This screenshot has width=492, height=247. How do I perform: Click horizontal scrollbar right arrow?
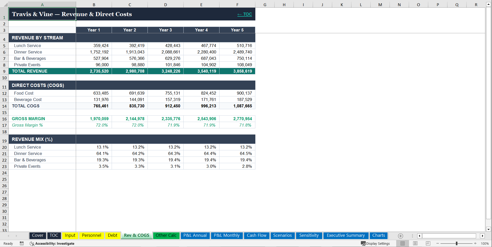point(483,236)
